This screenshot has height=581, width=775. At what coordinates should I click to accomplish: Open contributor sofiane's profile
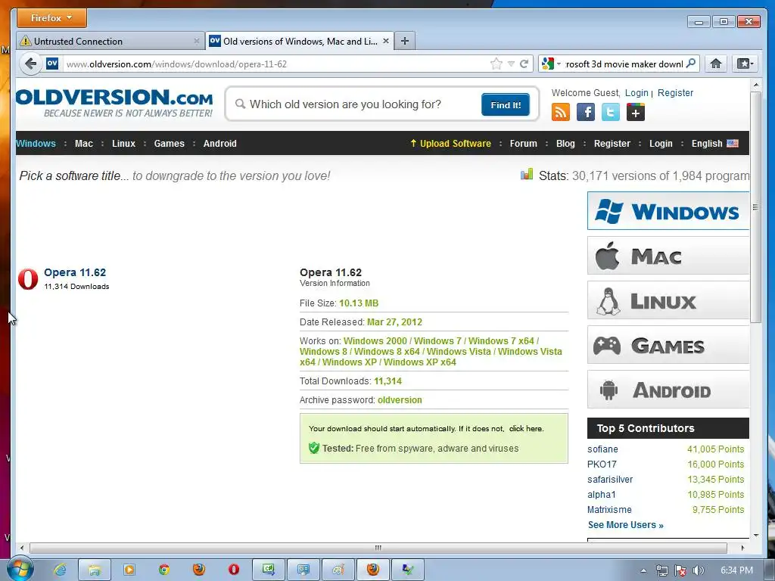pyautogui.click(x=602, y=449)
